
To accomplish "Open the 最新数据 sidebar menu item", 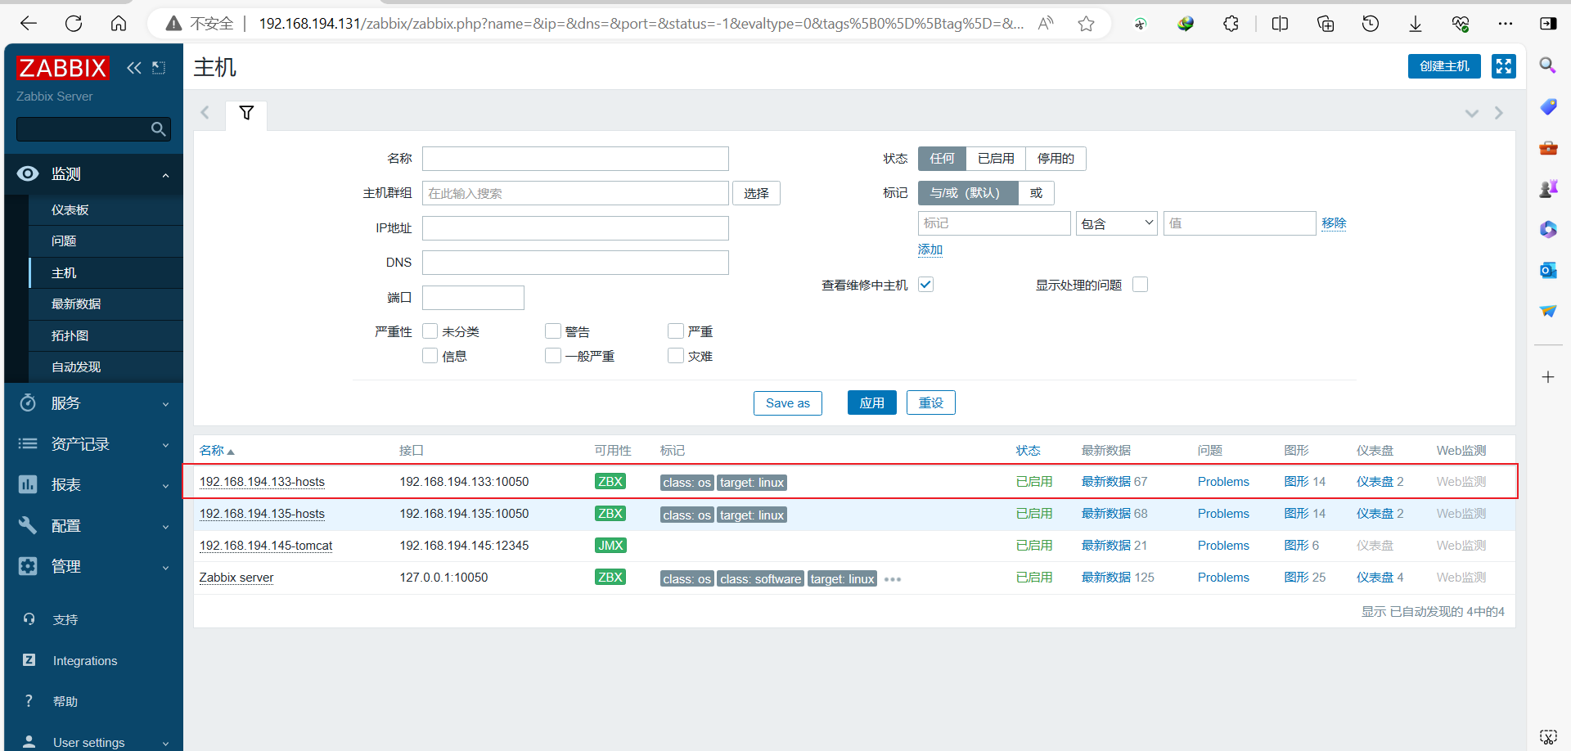I will pos(106,304).
